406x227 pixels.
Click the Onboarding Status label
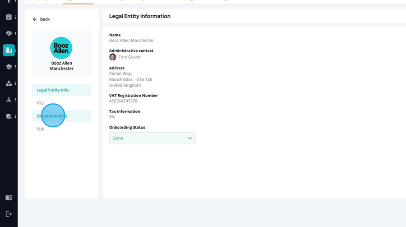coord(127,127)
